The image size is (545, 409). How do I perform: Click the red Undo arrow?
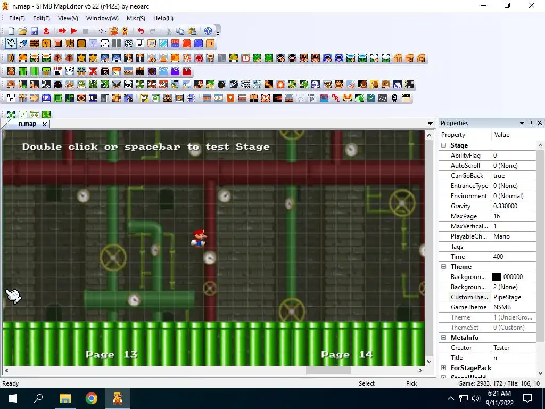pyautogui.click(x=141, y=31)
